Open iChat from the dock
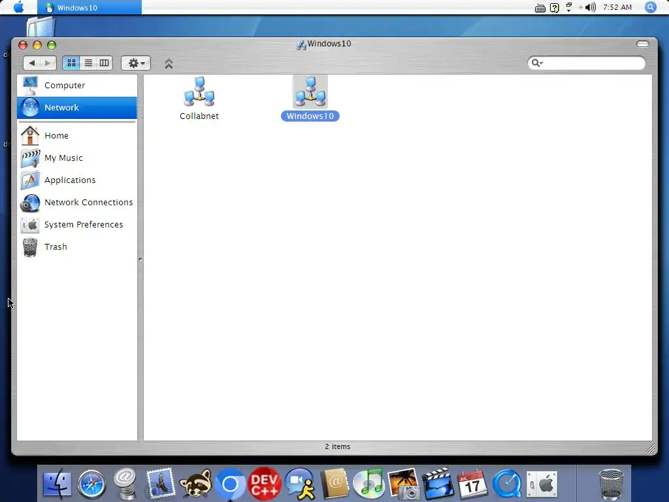Viewport: 669px width, 502px height. (x=300, y=484)
